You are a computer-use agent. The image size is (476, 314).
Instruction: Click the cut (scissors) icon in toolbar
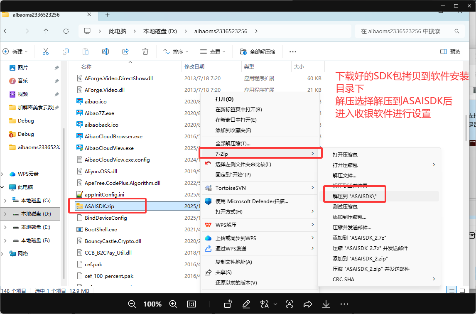(46, 52)
